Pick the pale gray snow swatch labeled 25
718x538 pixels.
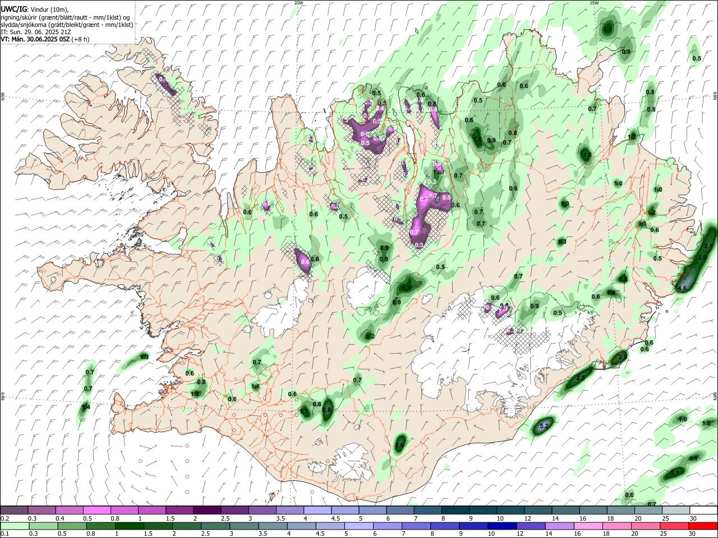(676, 510)
